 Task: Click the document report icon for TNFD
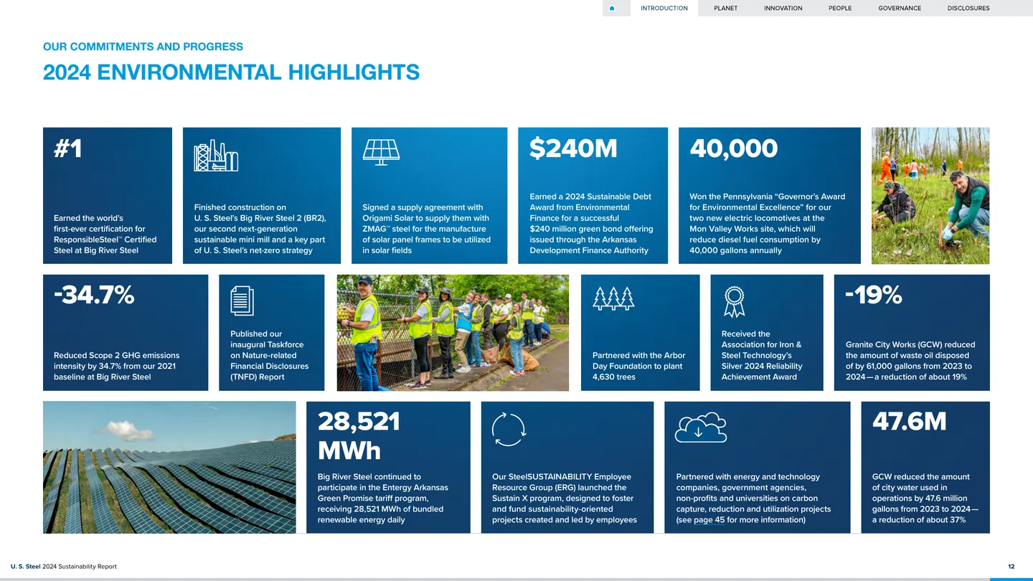pos(242,301)
